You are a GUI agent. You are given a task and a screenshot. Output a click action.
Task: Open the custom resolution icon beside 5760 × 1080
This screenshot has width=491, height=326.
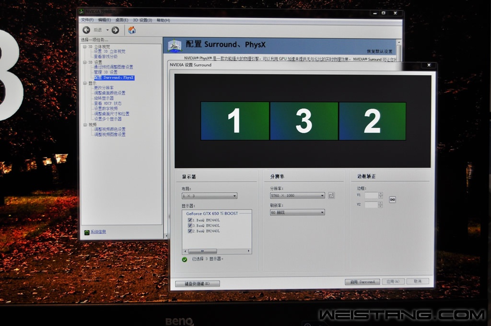click(331, 196)
